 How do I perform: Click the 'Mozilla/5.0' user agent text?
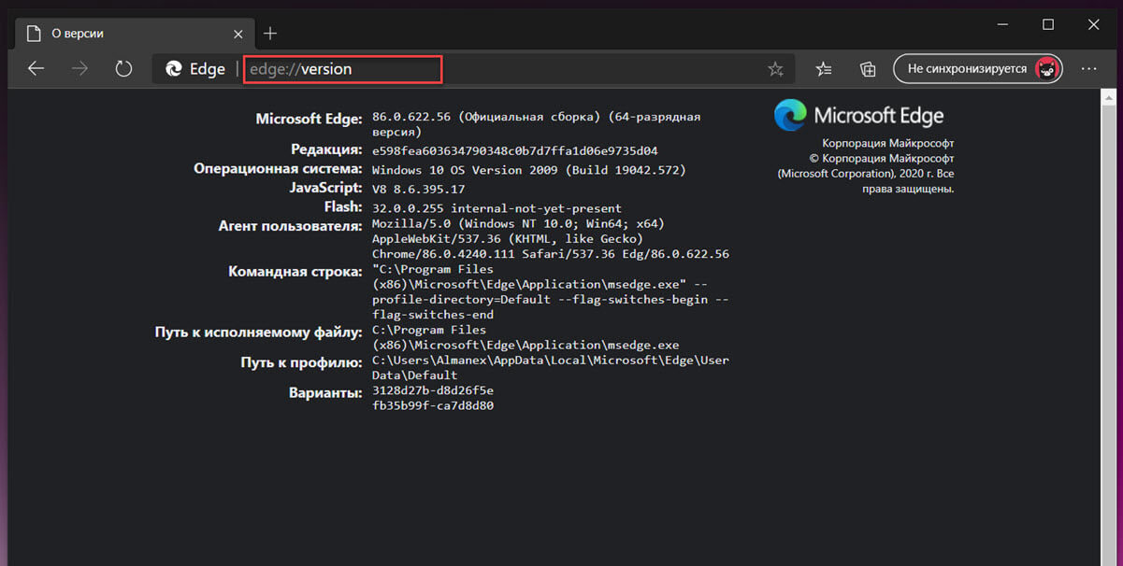pyautogui.click(x=411, y=224)
